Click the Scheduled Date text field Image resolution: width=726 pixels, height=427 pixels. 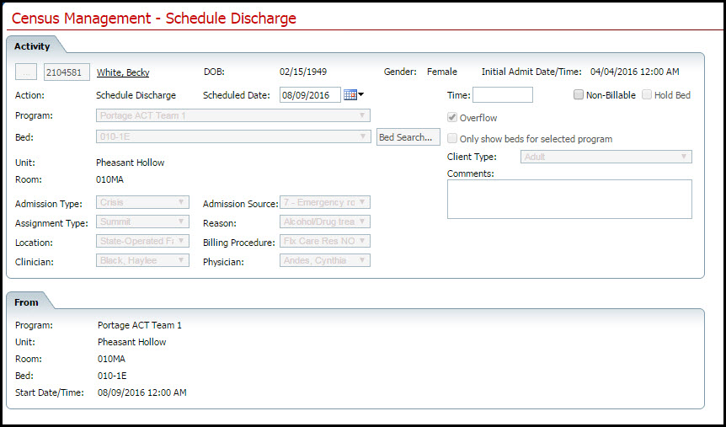click(x=309, y=95)
